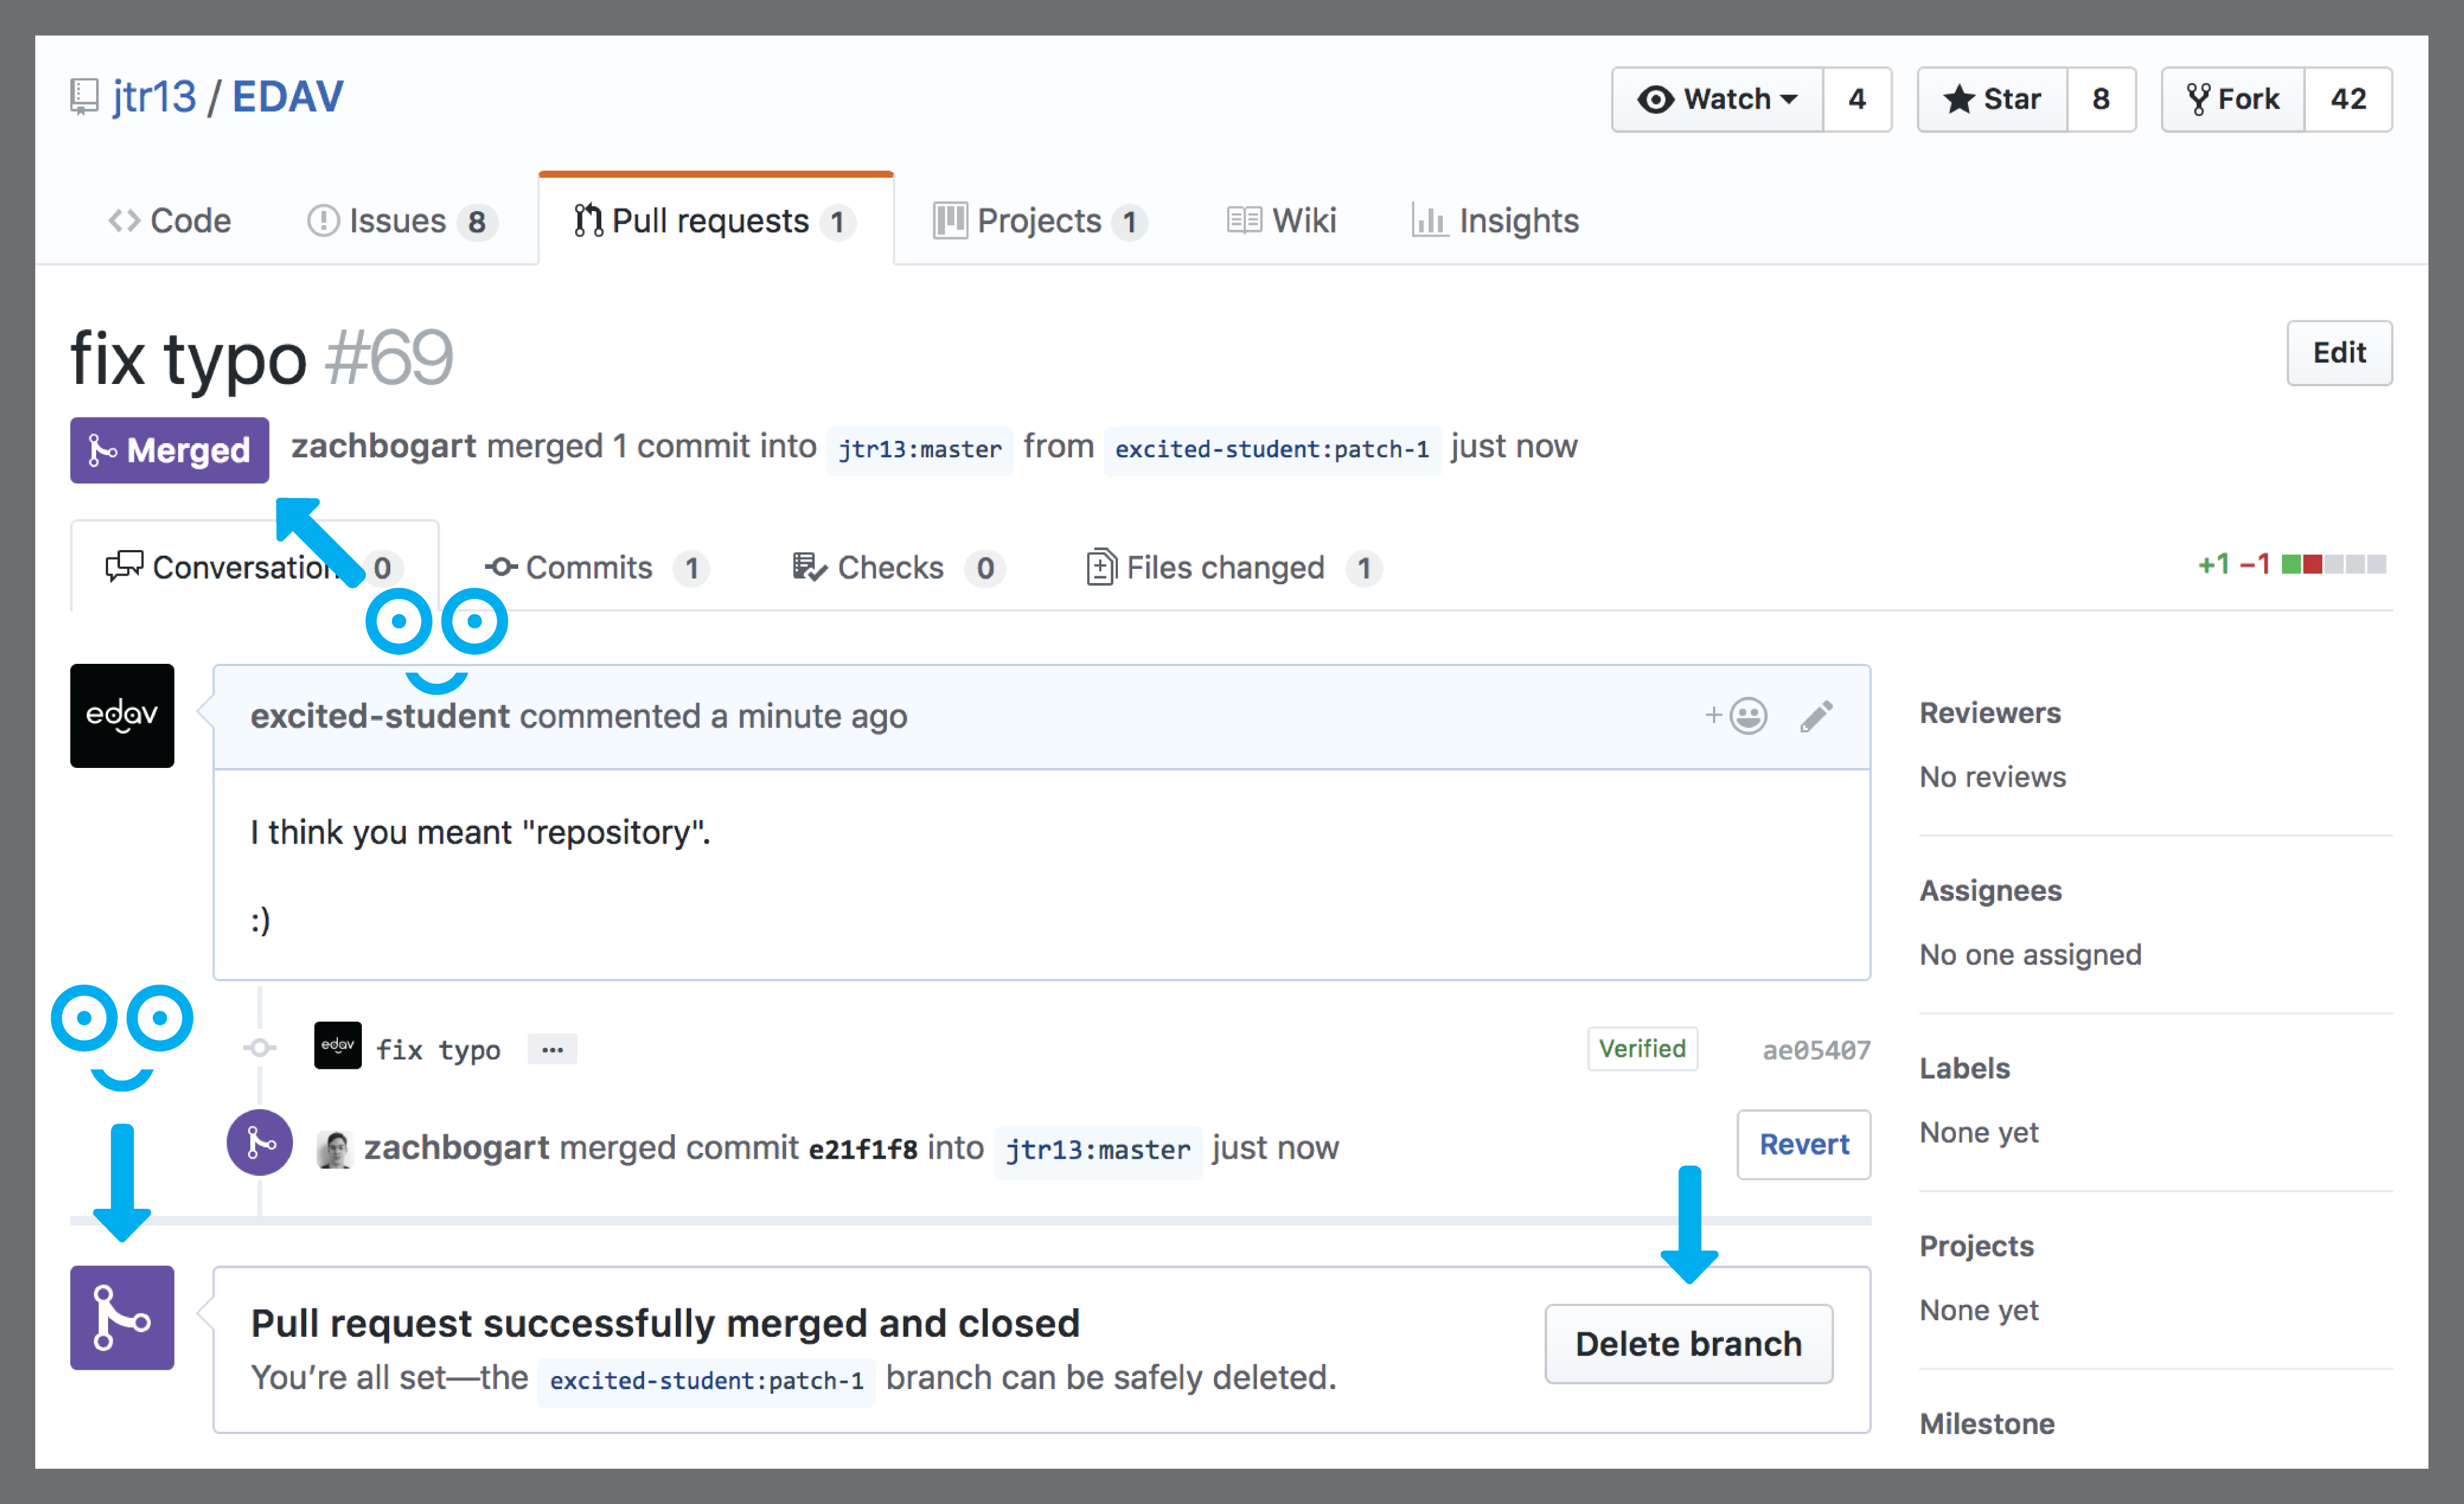Screen dimensions: 2464x1504
Task: Click the purple merge icon beside zachbogart
Action: [x=260, y=1143]
